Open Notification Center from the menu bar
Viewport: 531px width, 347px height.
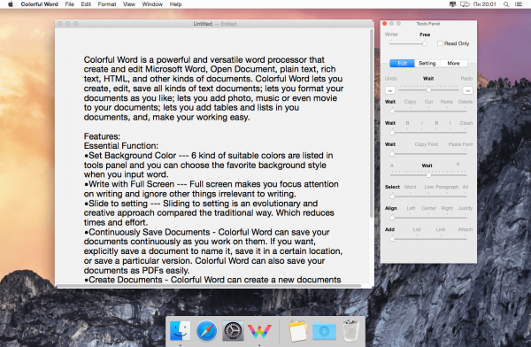[518, 4]
